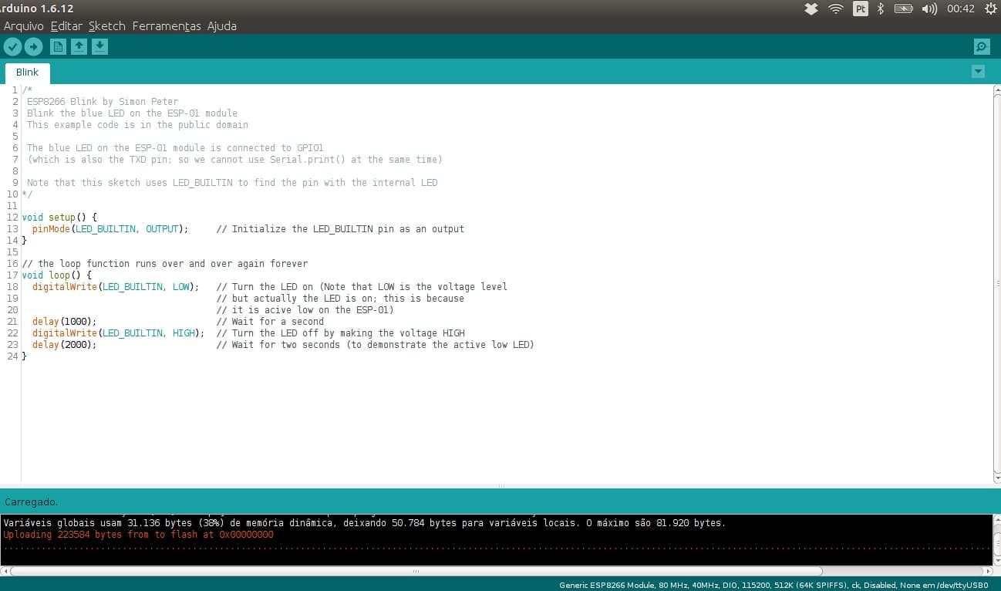Open the Wi-Fi network indicator
This screenshot has height=591, width=1001.
tap(836, 9)
